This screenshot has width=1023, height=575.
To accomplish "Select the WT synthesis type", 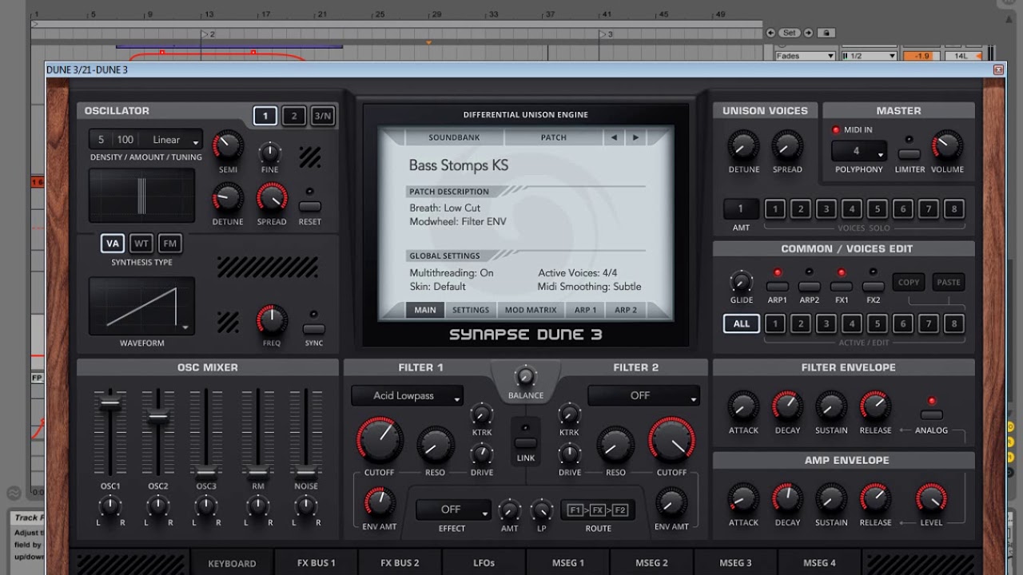I will point(141,244).
